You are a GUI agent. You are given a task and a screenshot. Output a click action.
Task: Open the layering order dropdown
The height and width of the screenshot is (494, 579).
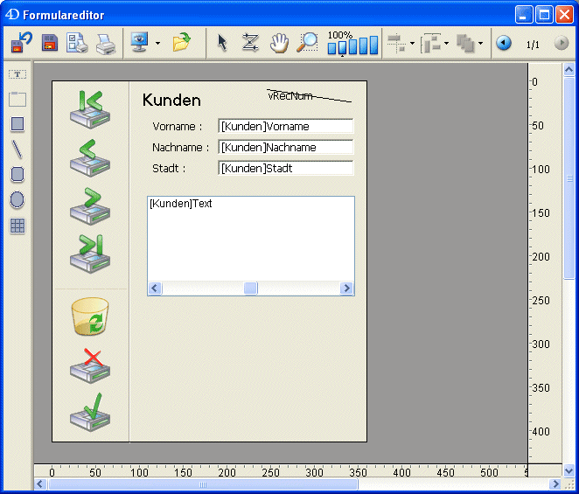(480, 43)
